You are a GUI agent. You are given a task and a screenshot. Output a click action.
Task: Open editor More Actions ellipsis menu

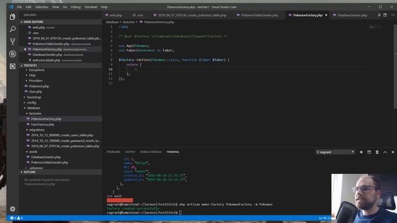393,15
